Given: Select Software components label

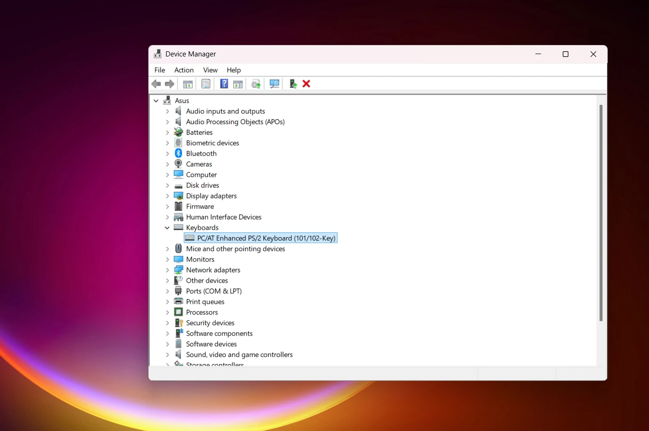Looking at the screenshot, I should [x=219, y=334].
